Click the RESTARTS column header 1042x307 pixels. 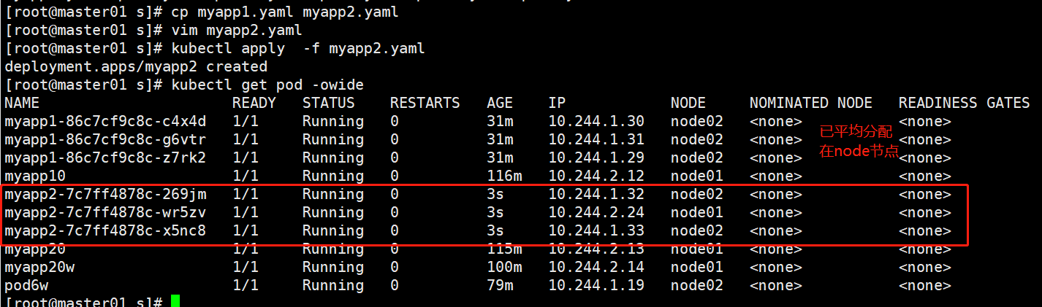click(x=425, y=104)
